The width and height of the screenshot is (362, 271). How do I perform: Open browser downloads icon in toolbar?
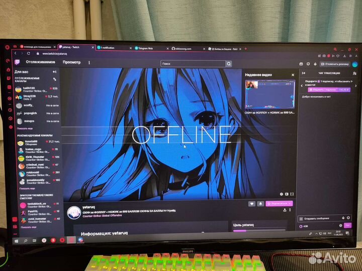click(x=344, y=56)
